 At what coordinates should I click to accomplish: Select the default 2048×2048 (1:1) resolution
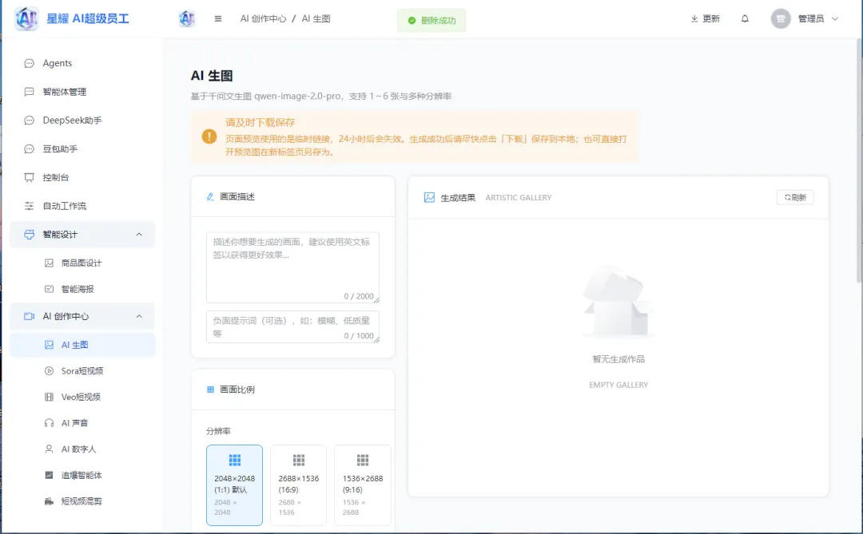(234, 485)
